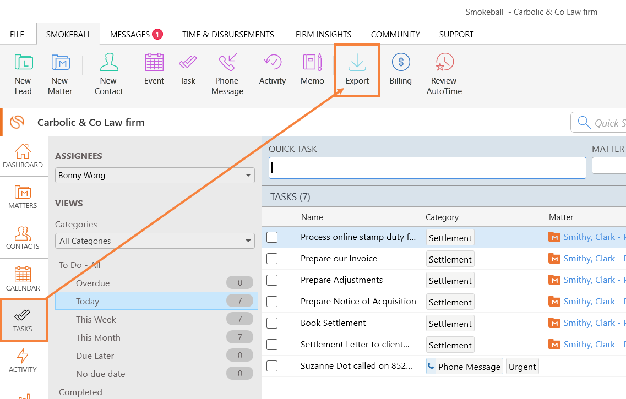
Task: Export the task list
Action: click(x=357, y=69)
